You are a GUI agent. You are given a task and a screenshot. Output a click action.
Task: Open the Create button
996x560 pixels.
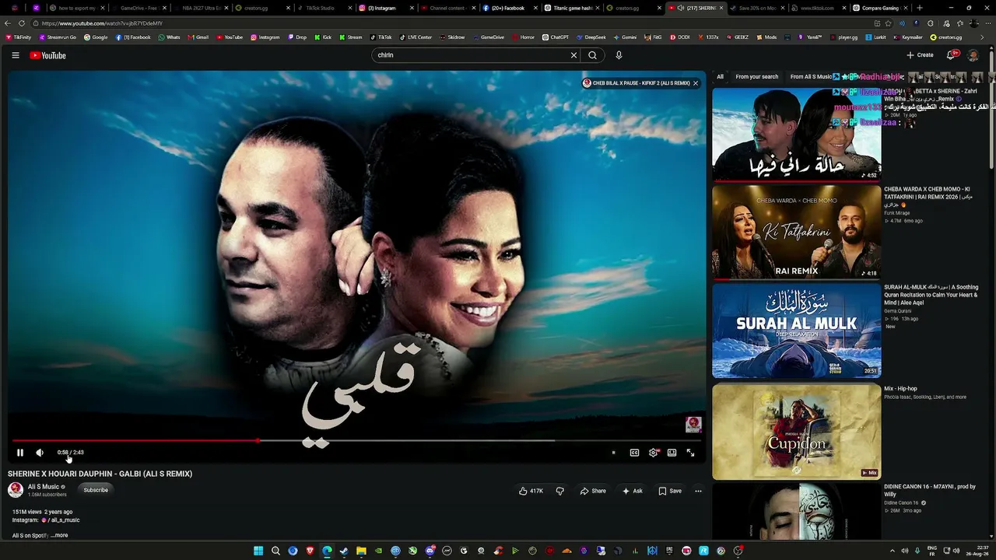(920, 55)
